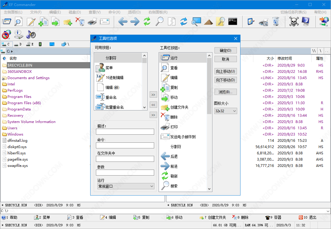331x229 pixels.
Task: Click the Modified time (修改时间) column header
Action: [285, 59]
